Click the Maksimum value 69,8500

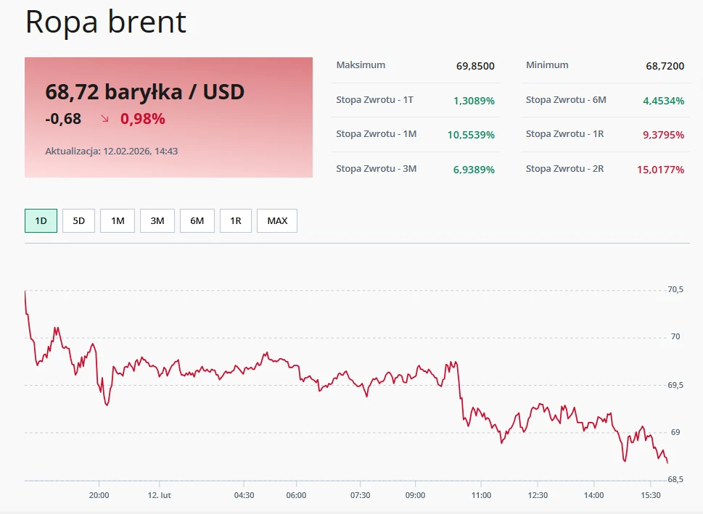click(x=475, y=65)
